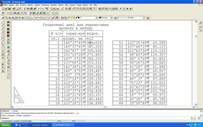Select the Mirror modify tool
This screenshot has height=127, width=203.
click(9, 17)
